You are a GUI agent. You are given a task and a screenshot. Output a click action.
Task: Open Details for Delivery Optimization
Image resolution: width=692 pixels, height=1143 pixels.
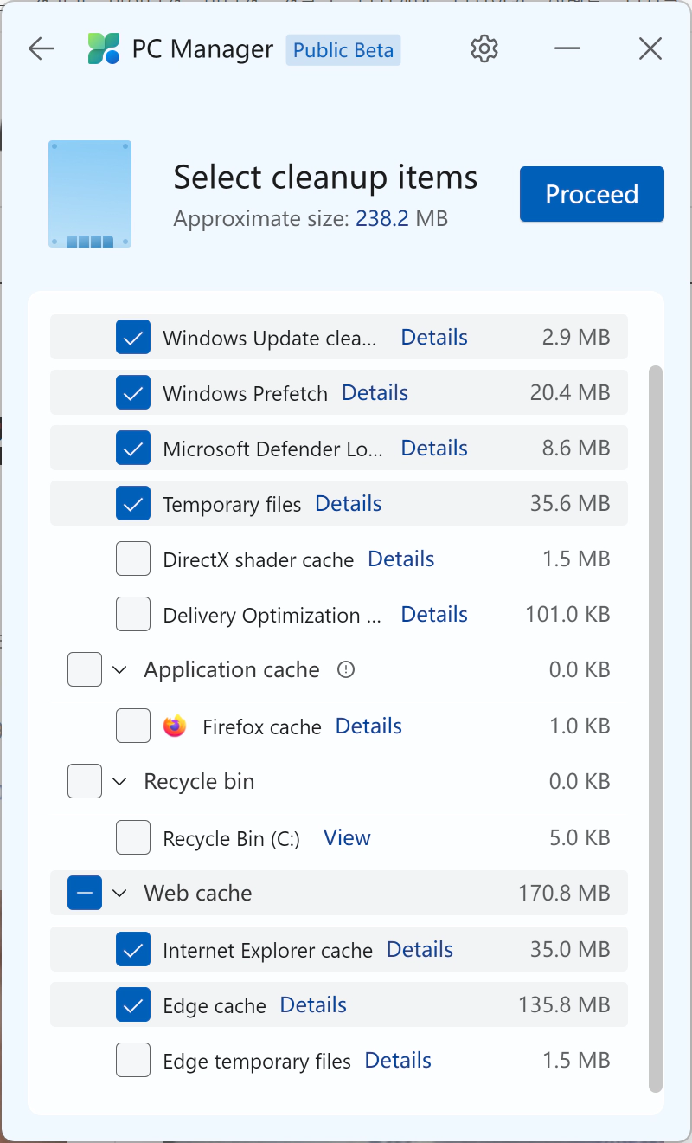tap(434, 614)
